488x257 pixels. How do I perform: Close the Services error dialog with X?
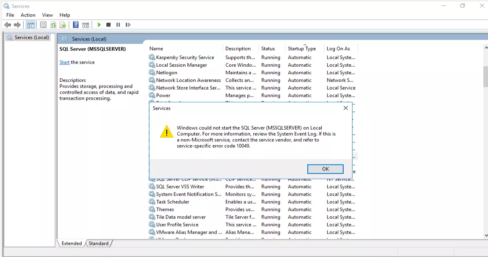pyautogui.click(x=345, y=108)
